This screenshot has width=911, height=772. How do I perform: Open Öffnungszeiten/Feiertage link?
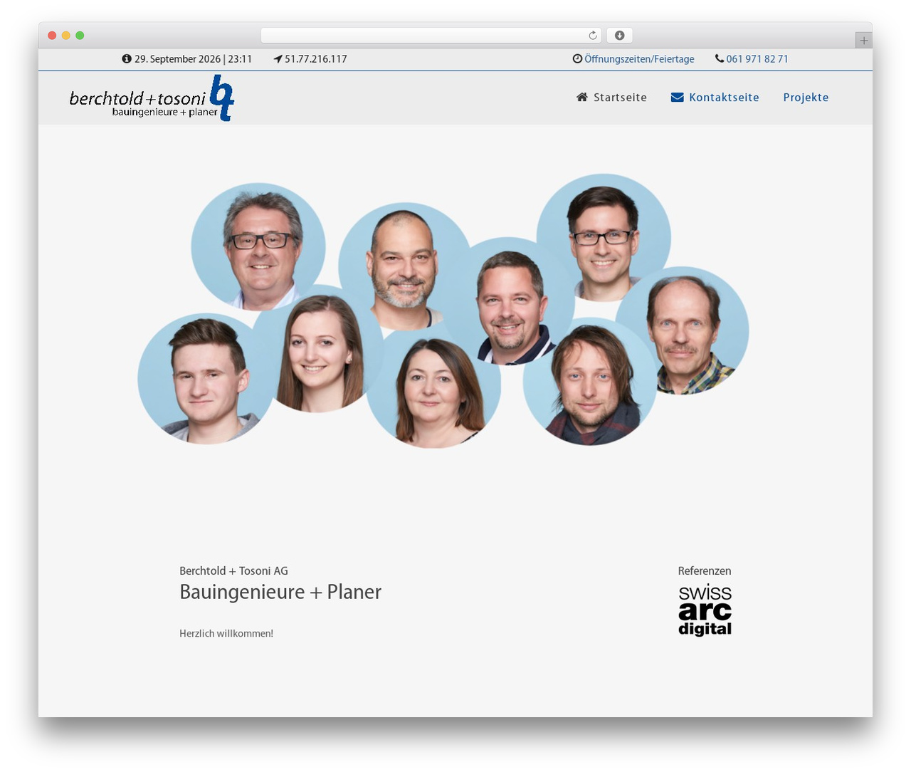639,59
